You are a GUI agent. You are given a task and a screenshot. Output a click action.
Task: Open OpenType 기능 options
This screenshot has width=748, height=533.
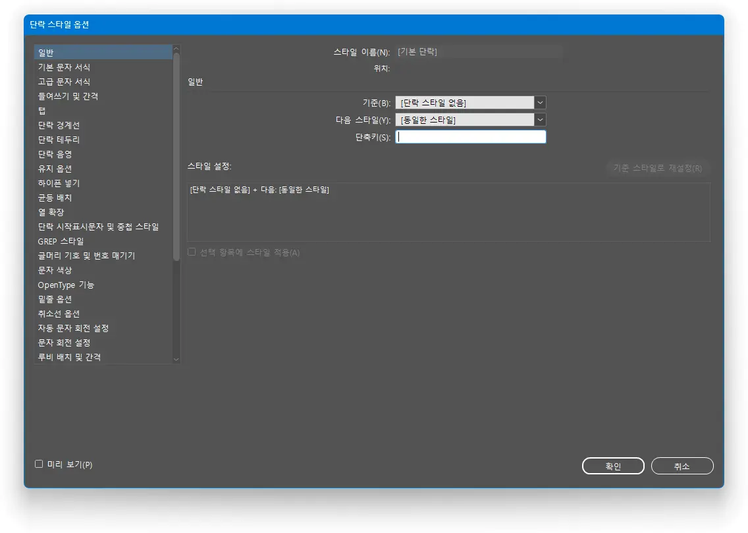pyautogui.click(x=67, y=285)
